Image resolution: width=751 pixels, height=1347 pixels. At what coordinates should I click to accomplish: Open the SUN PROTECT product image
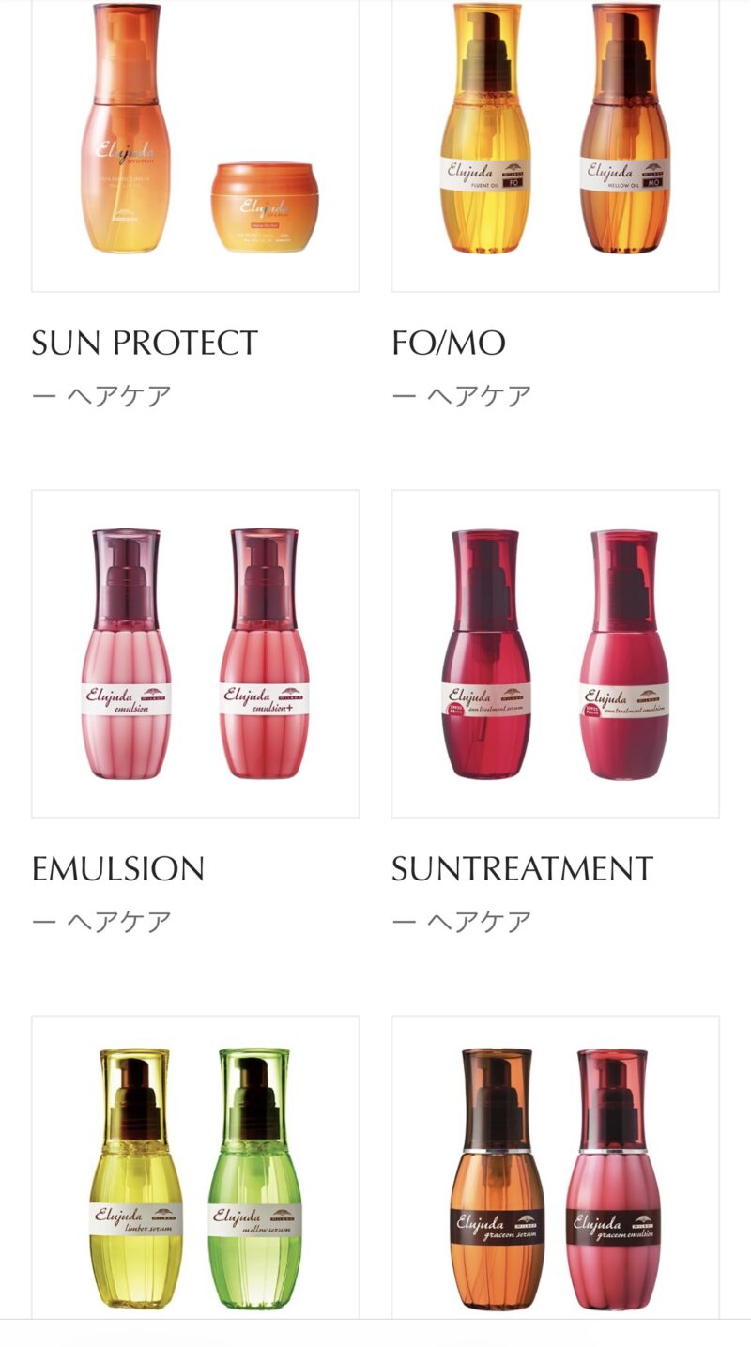coord(195,145)
